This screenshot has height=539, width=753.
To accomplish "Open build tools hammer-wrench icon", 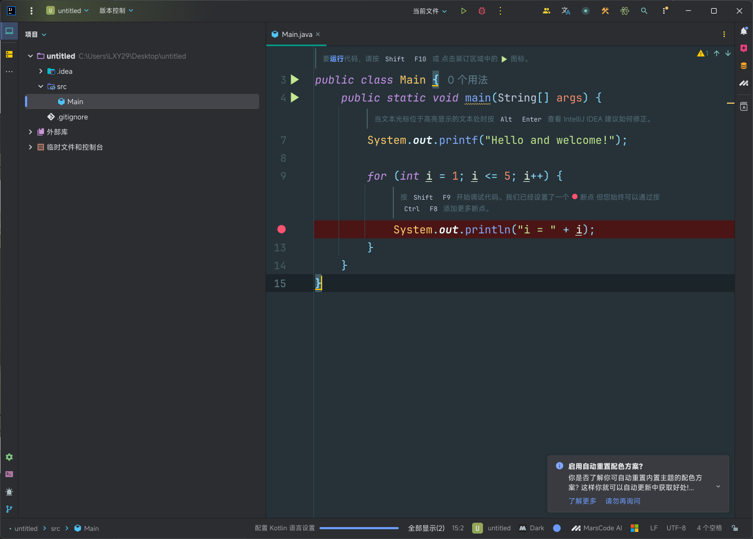I will 605,11.
